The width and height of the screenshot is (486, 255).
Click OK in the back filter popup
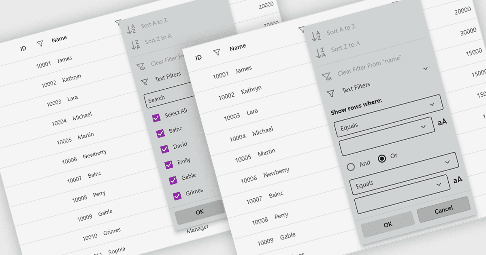tap(200, 211)
